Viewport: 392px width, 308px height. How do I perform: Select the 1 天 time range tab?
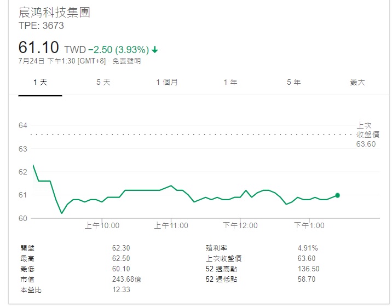(x=41, y=82)
